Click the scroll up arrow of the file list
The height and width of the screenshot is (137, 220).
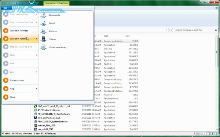(x=217, y=35)
